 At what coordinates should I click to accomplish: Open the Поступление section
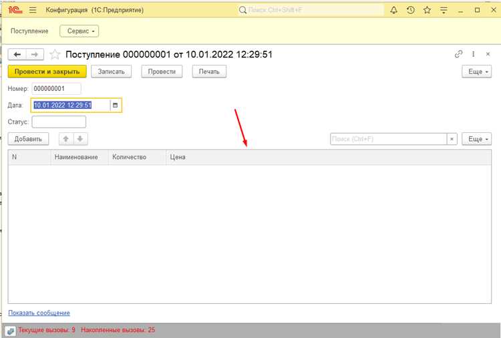(x=29, y=31)
